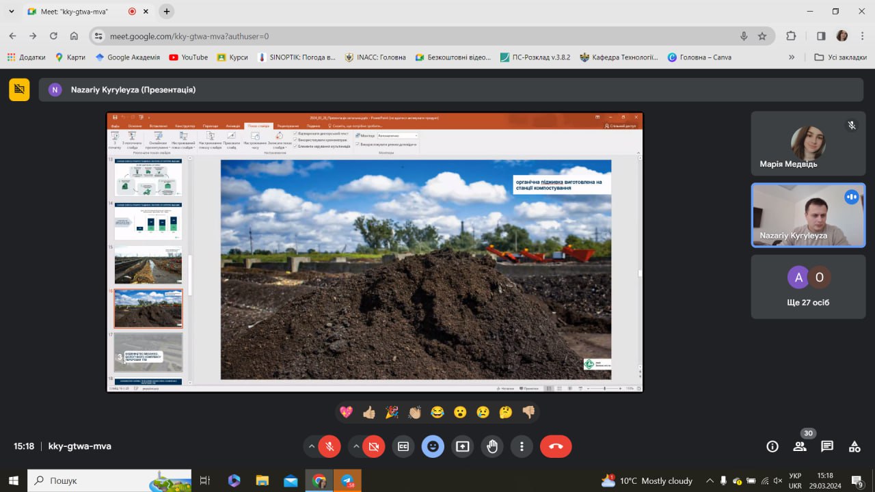The height and width of the screenshot is (492, 875).
Task: Expand video settings arrow beside camera
Action: pyautogui.click(x=356, y=446)
